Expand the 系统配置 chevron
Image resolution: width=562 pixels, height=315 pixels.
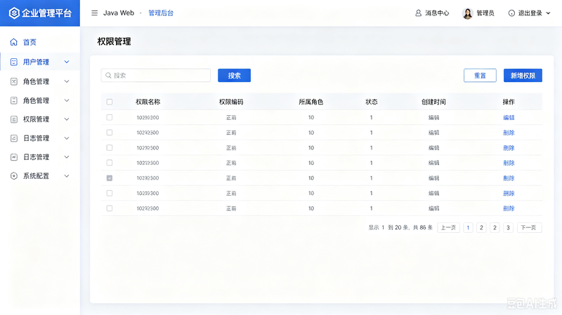[x=67, y=176]
